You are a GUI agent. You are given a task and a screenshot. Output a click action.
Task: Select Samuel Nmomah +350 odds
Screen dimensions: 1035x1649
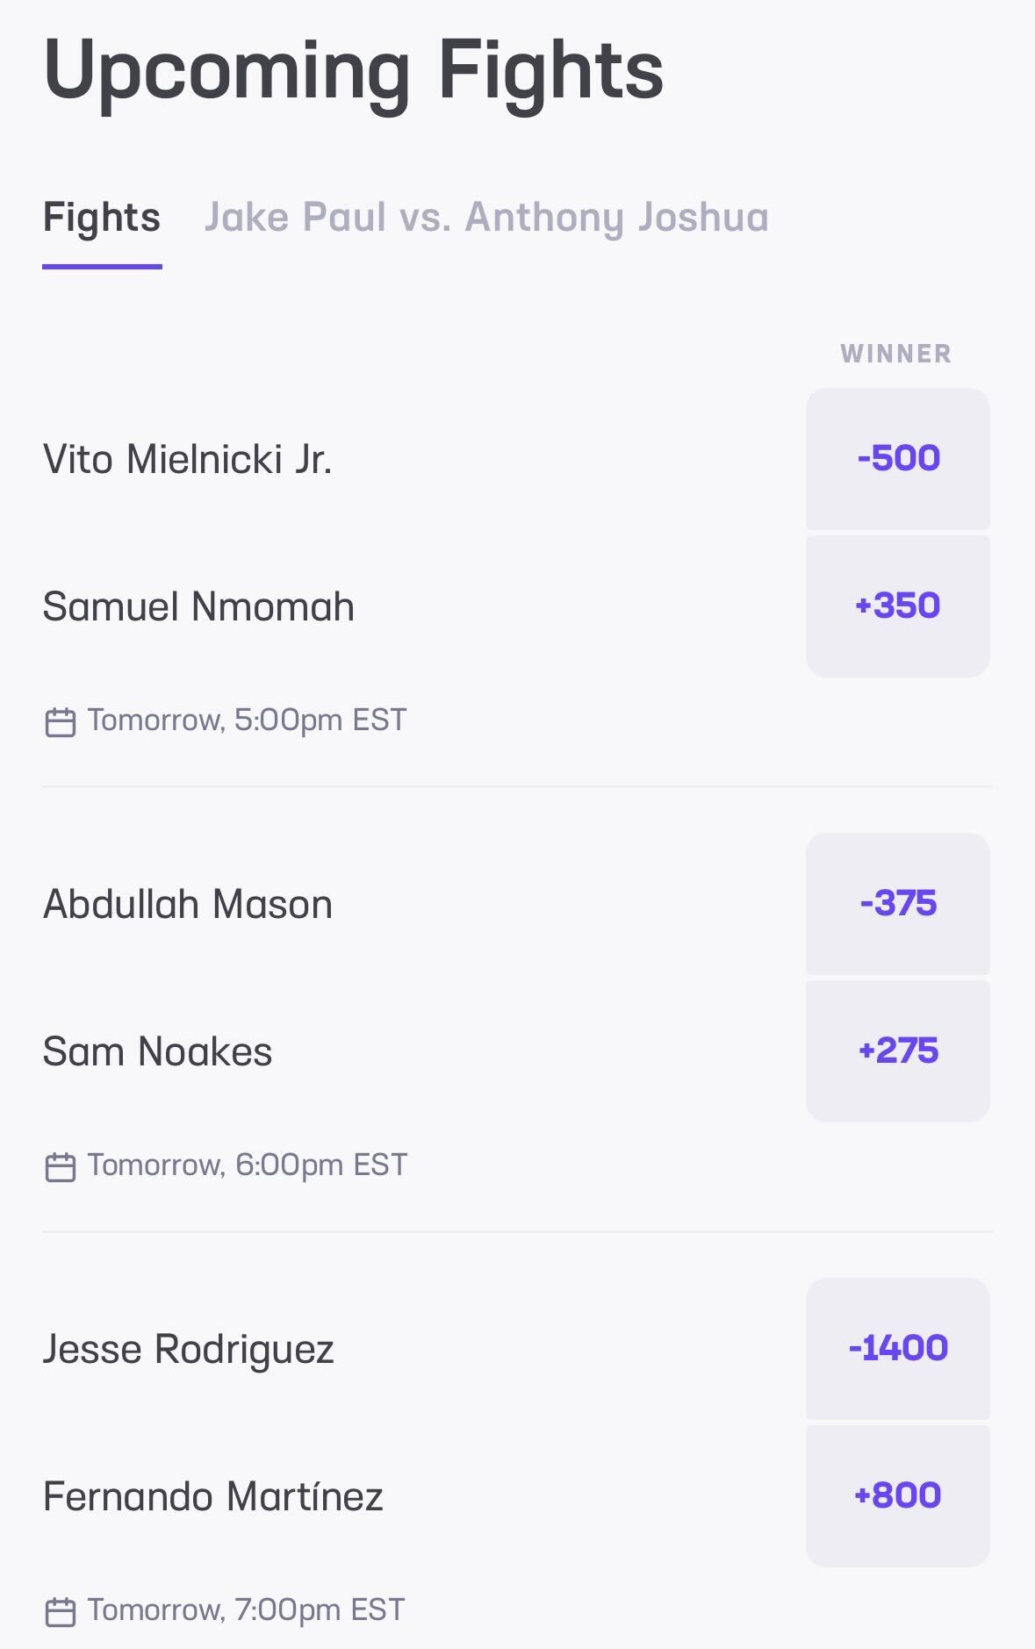pos(897,606)
